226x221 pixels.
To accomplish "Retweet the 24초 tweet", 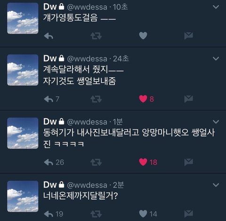I will click(x=96, y=99).
